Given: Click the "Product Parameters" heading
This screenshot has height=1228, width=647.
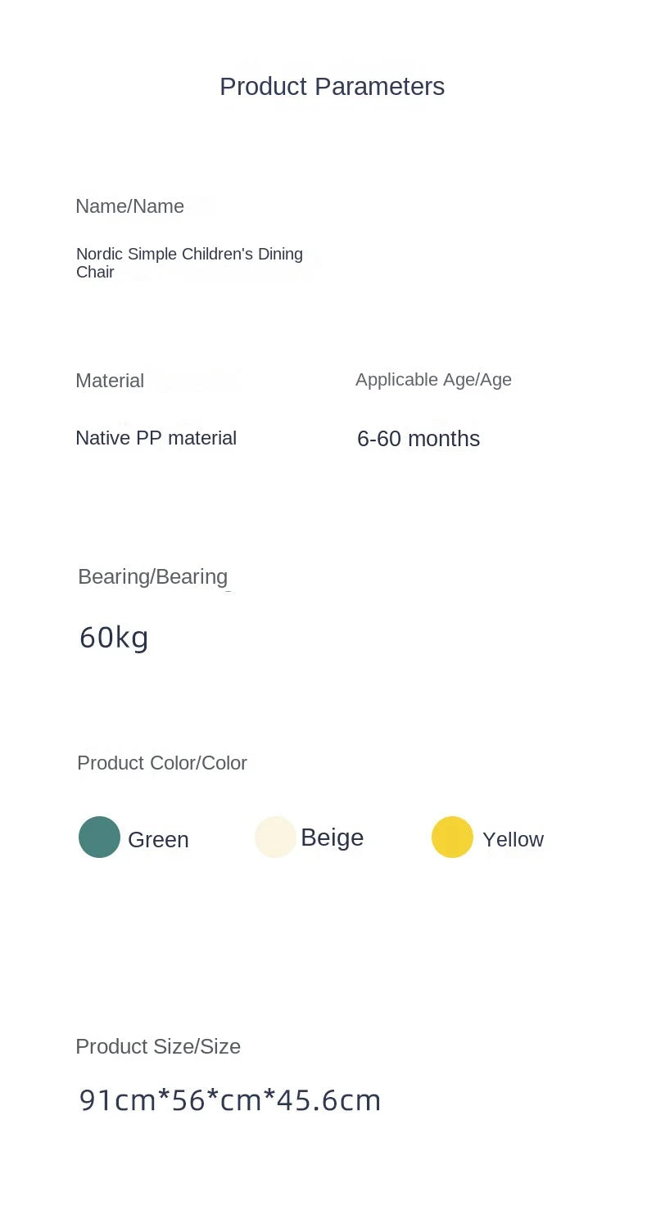Looking at the screenshot, I should pyautogui.click(x=332, y=87).
